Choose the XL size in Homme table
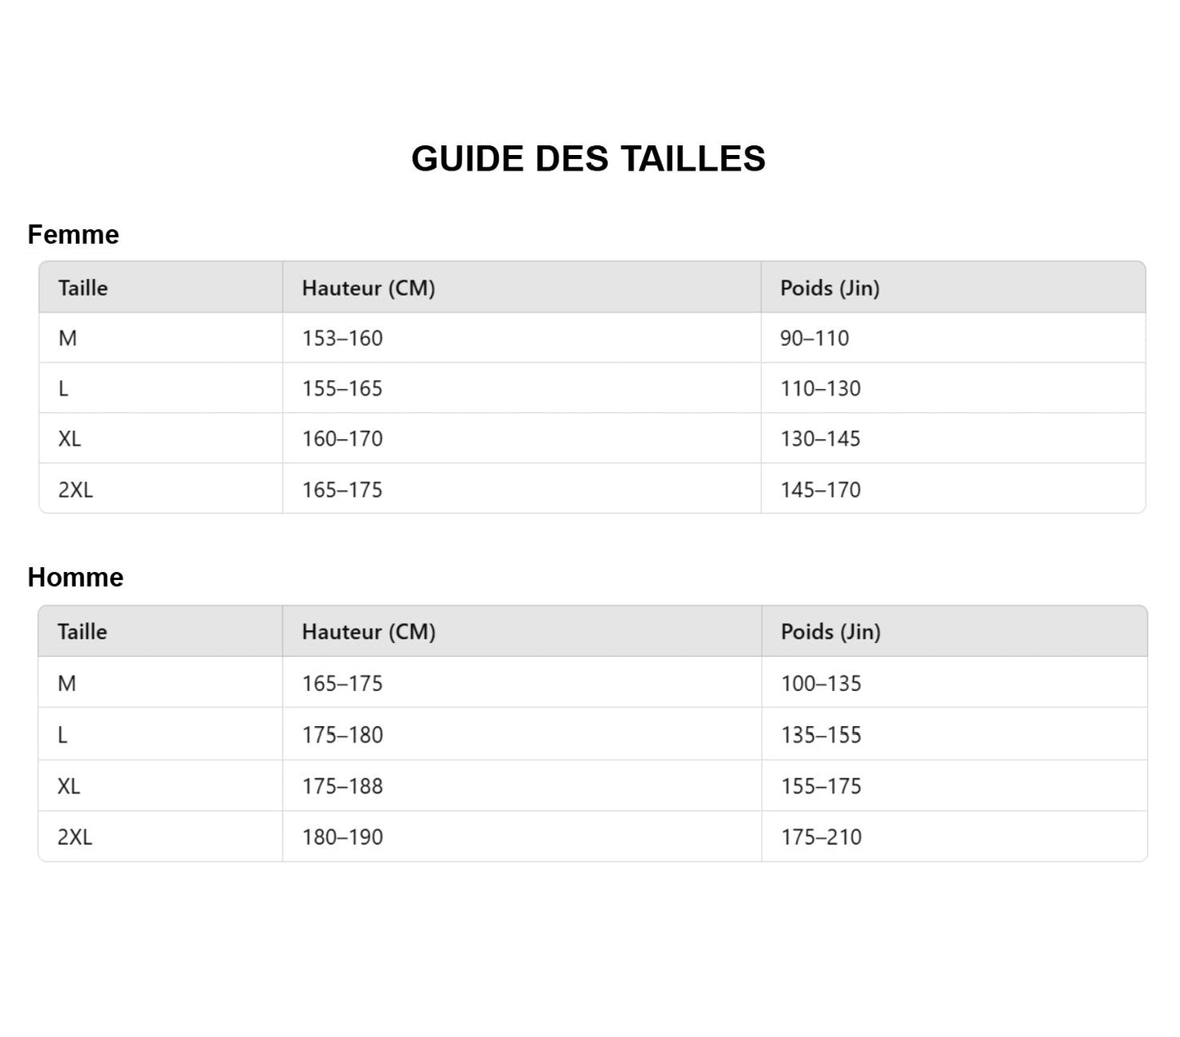Viewport: 1180px width, 1037px height. (69, 787)
